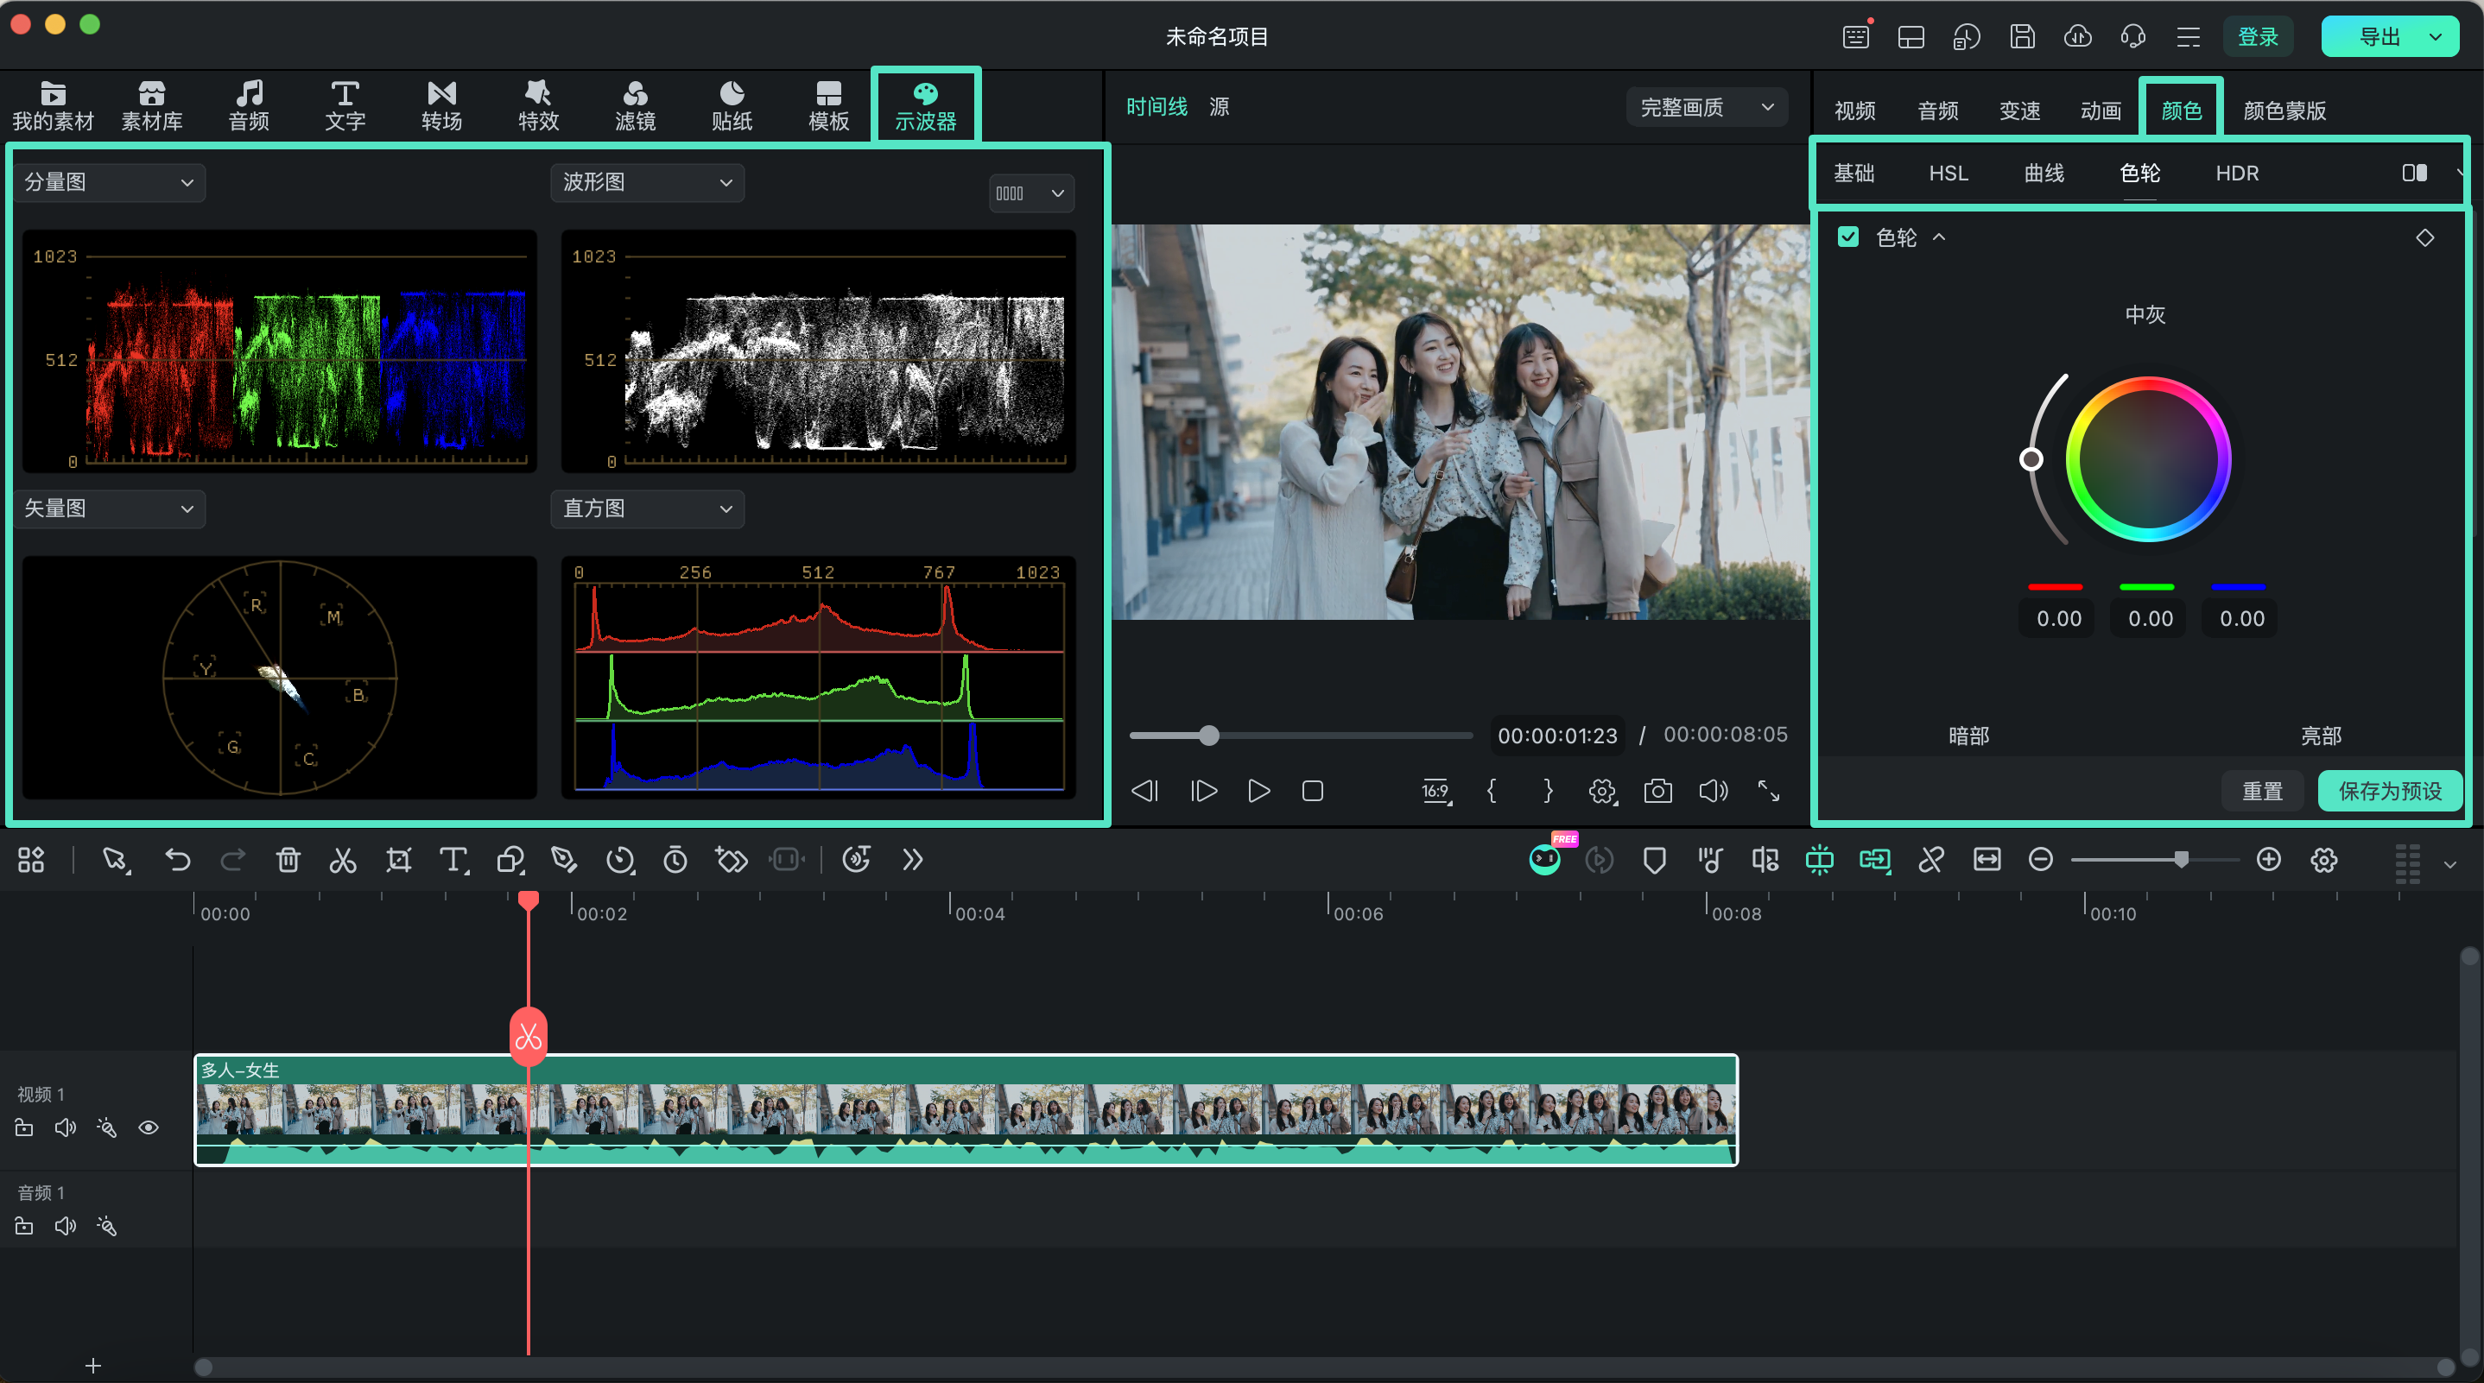The image size is (2484, 1383).
Task: Zoom out timeline with minus icon
Action: pos(2040,860)
